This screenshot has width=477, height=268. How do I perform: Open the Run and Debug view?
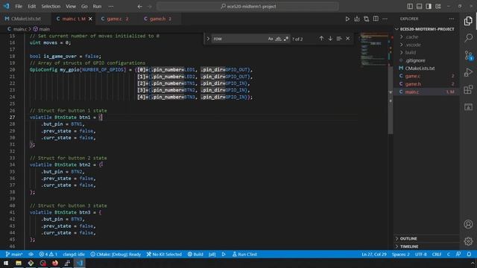click(x=468, y=72)
